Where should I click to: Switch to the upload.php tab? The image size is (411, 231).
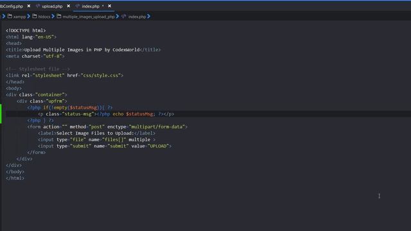click(52, 6)
